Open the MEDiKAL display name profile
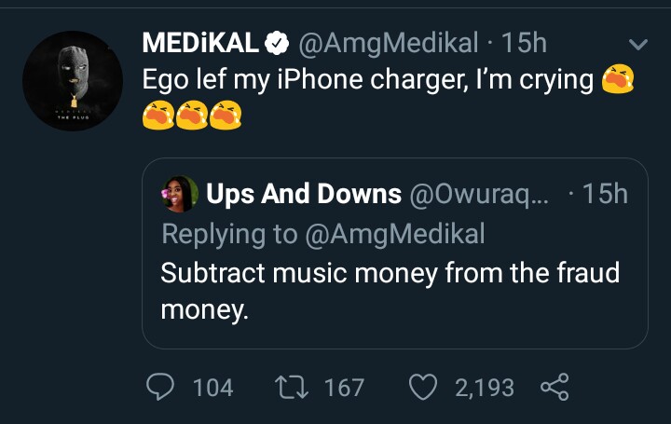This screenshot has width=671, height=424. coord(200,43)
